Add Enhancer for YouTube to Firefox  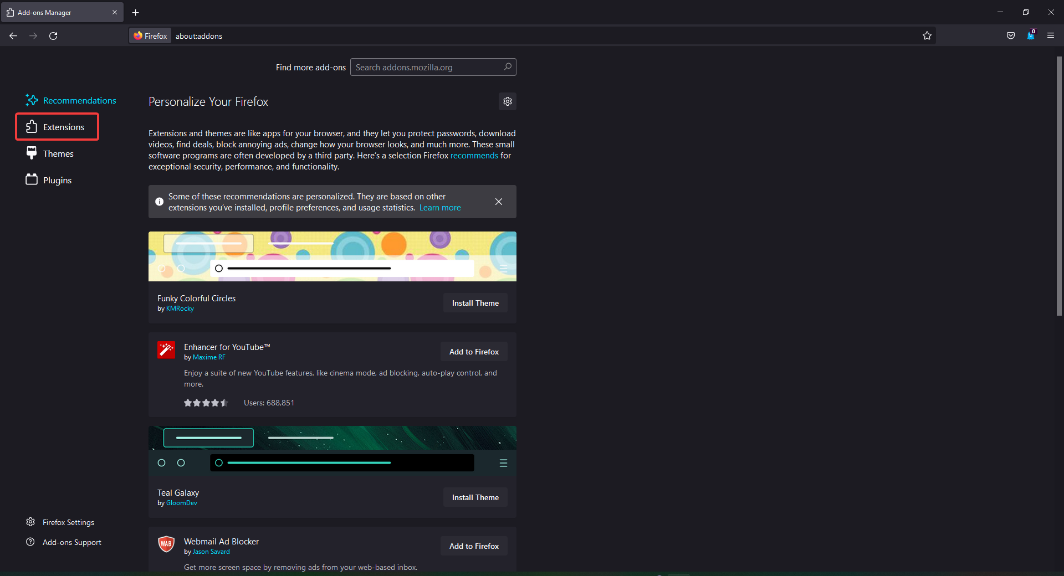(x=474, y=352)
